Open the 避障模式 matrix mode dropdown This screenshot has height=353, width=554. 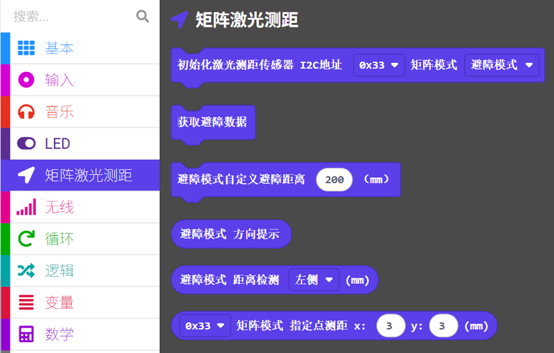501,65
